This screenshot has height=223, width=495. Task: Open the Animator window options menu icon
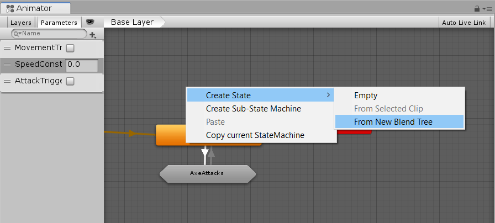coord(486,9)
